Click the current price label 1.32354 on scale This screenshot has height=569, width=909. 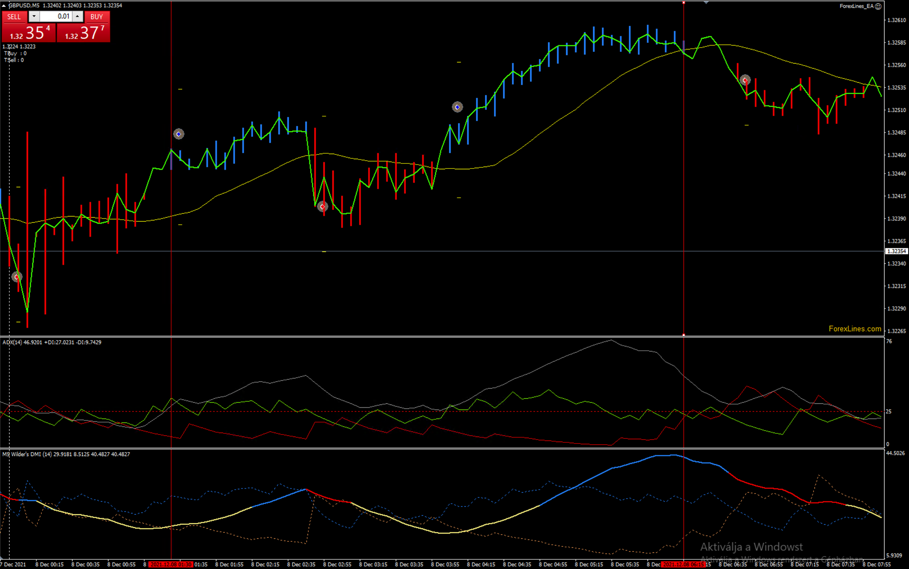[897, 251]
